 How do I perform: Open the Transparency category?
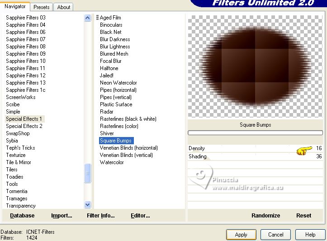21,206
